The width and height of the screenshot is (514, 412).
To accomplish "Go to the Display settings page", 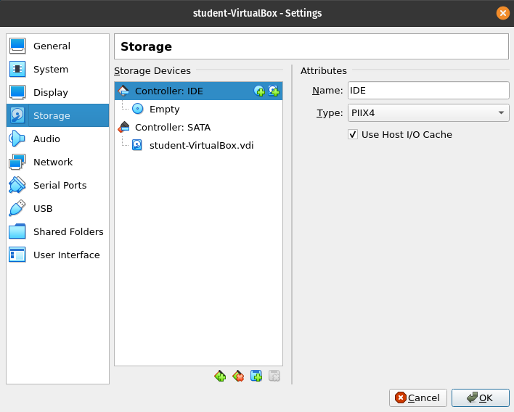I will (50, 93).
